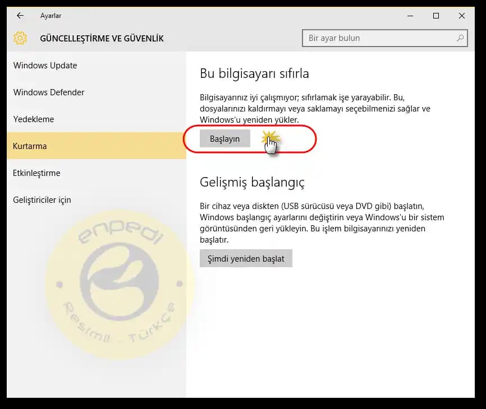This screenshot has height=409, width=486.
Task: Click the back arrow to return
Action: 20,16
